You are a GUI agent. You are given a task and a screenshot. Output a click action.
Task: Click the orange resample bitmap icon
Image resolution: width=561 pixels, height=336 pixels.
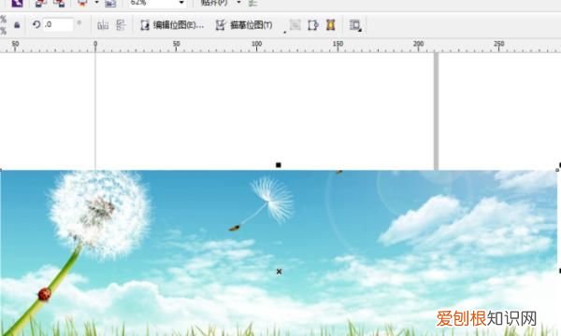pos(331,25)
